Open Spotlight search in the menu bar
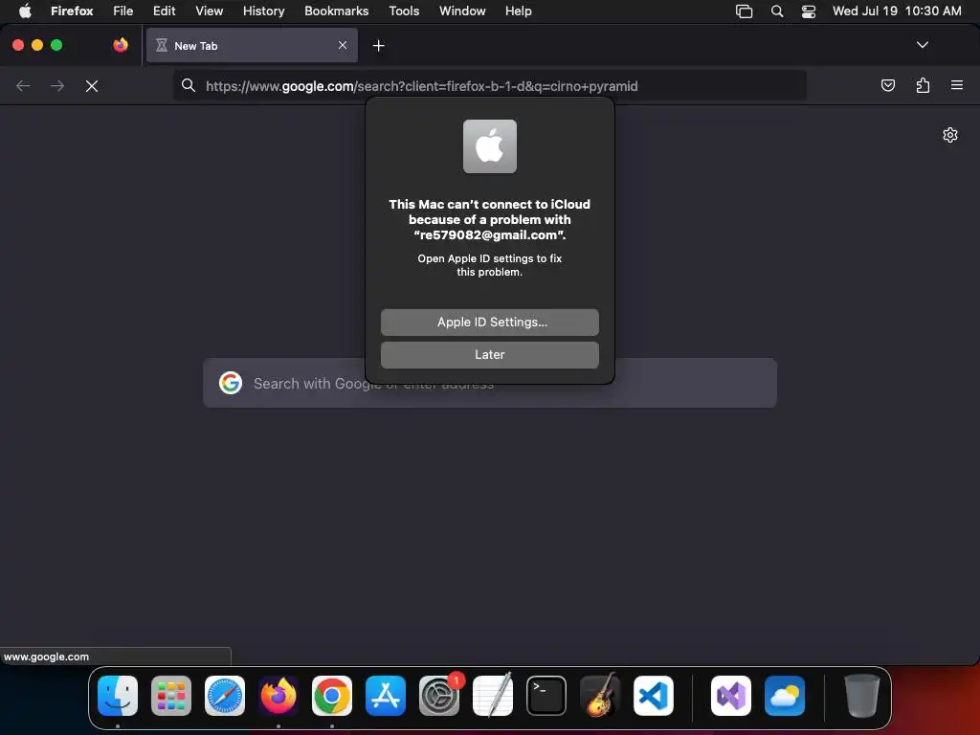Viewport: 980px width, 735px height. pos(777,11)
